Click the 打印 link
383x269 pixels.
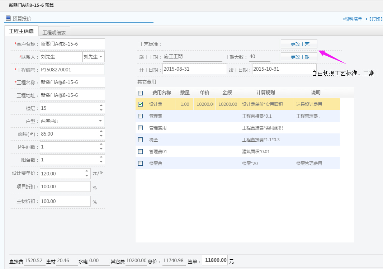pos(374,19)
